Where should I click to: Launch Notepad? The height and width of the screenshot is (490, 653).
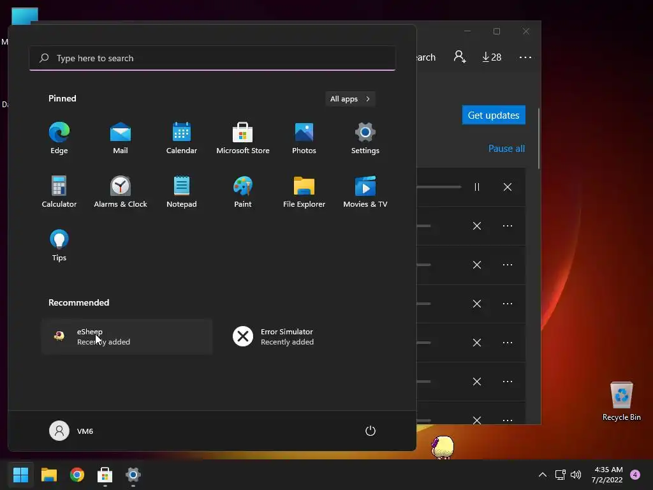[182, 191]
